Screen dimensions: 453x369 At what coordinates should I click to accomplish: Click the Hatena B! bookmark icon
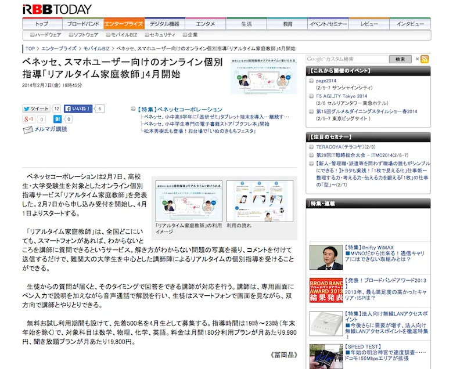(57, 119)
